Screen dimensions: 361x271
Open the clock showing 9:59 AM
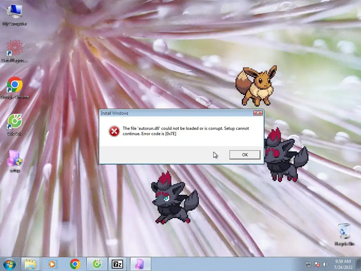343,264
